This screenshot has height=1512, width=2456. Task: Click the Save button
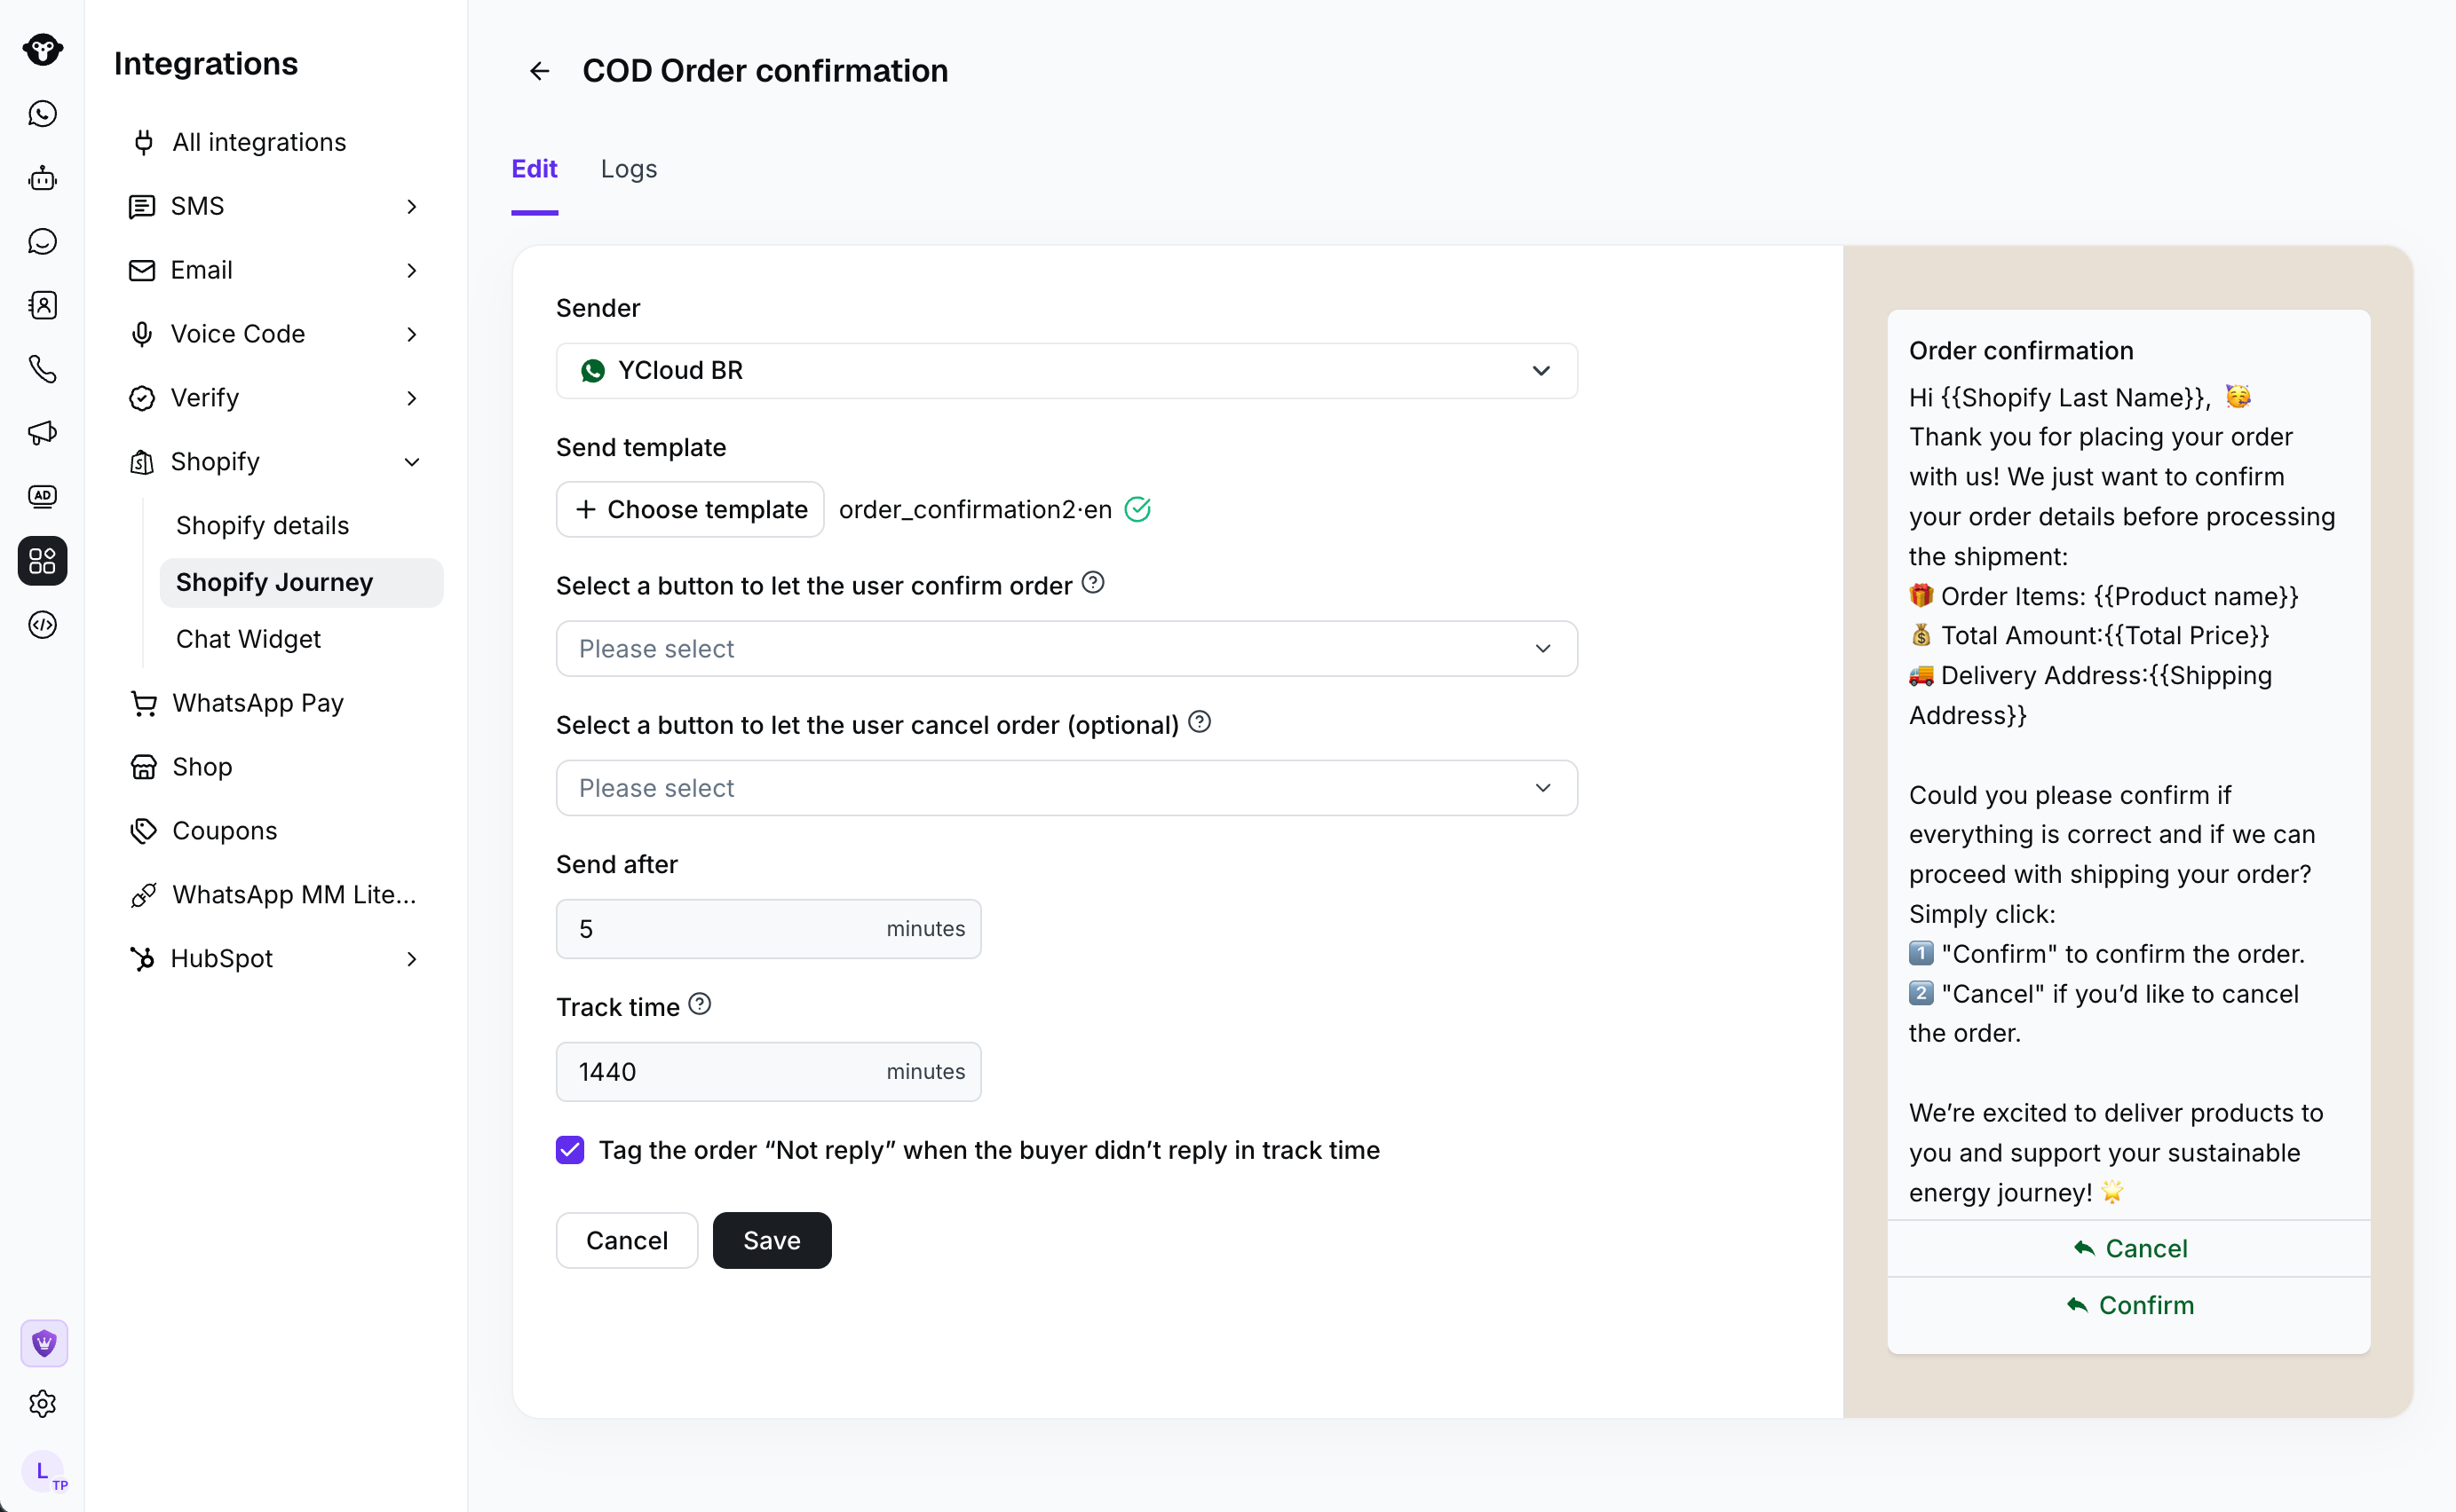tap(772, 1241)
